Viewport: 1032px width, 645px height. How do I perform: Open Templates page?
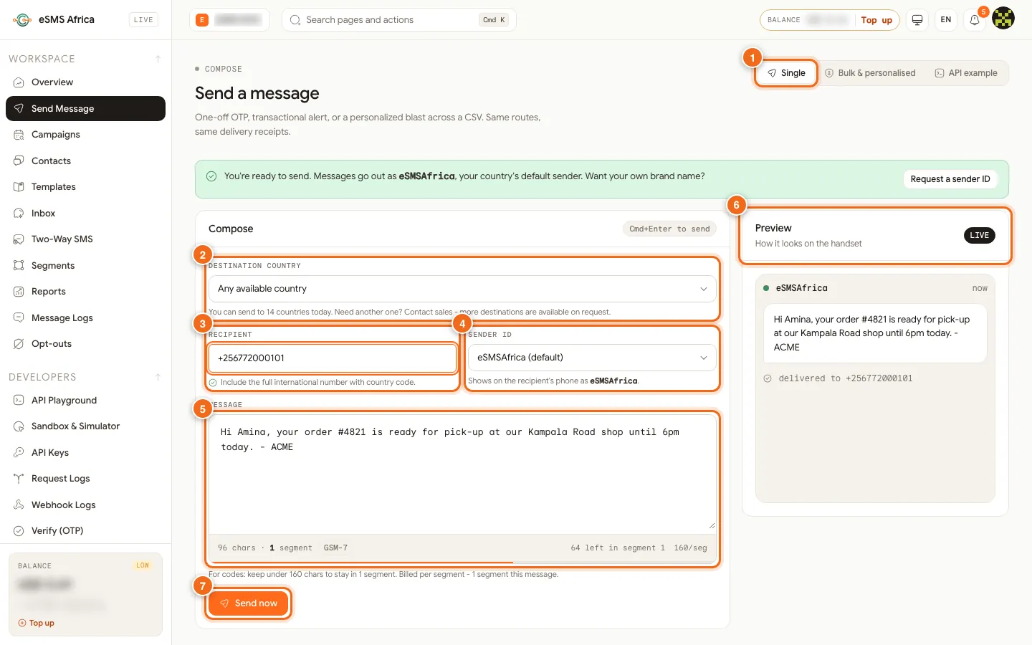(85, 187)
